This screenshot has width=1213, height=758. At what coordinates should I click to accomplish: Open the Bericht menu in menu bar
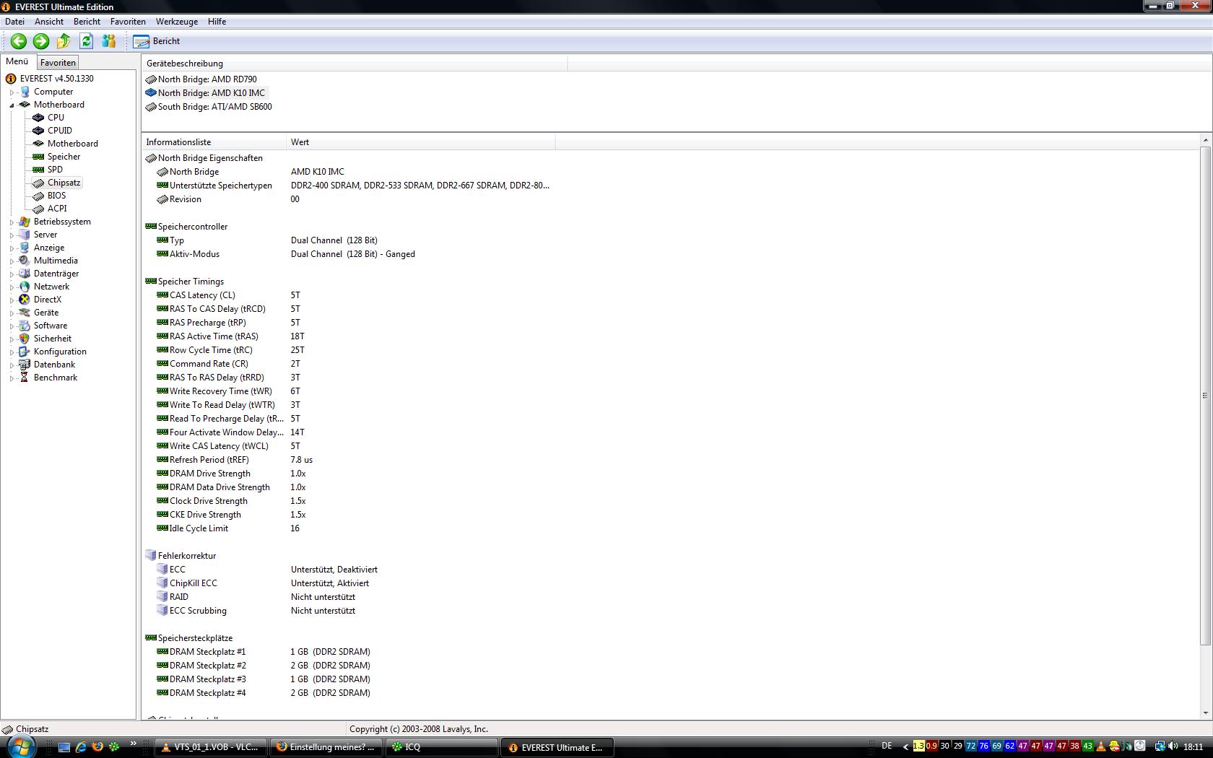[87, 22]
